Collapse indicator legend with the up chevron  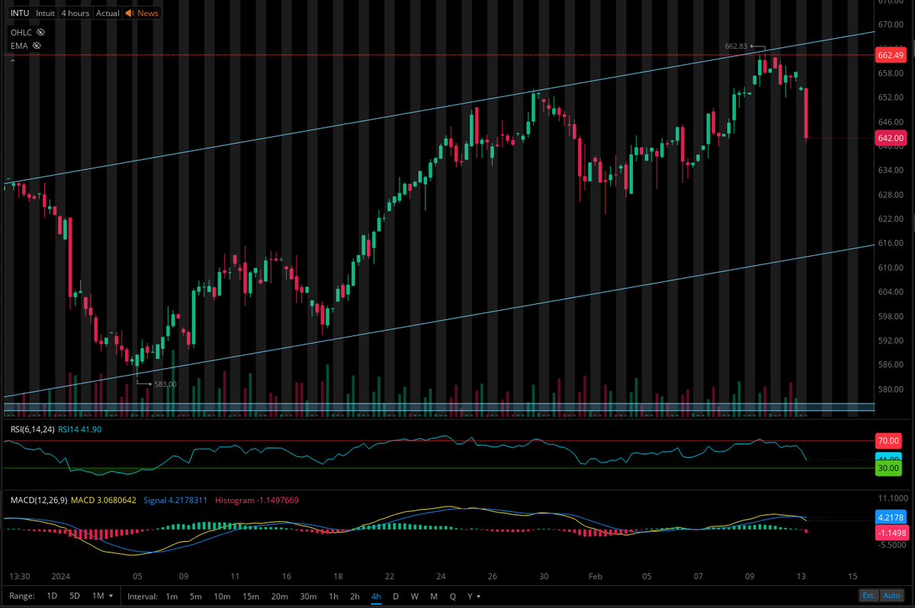click(11, 59)
